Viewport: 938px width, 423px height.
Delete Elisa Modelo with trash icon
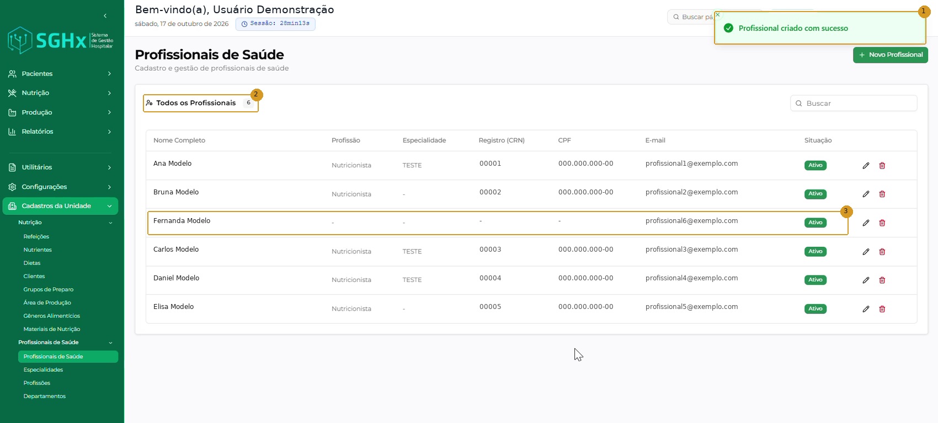[x=882, y=309]
